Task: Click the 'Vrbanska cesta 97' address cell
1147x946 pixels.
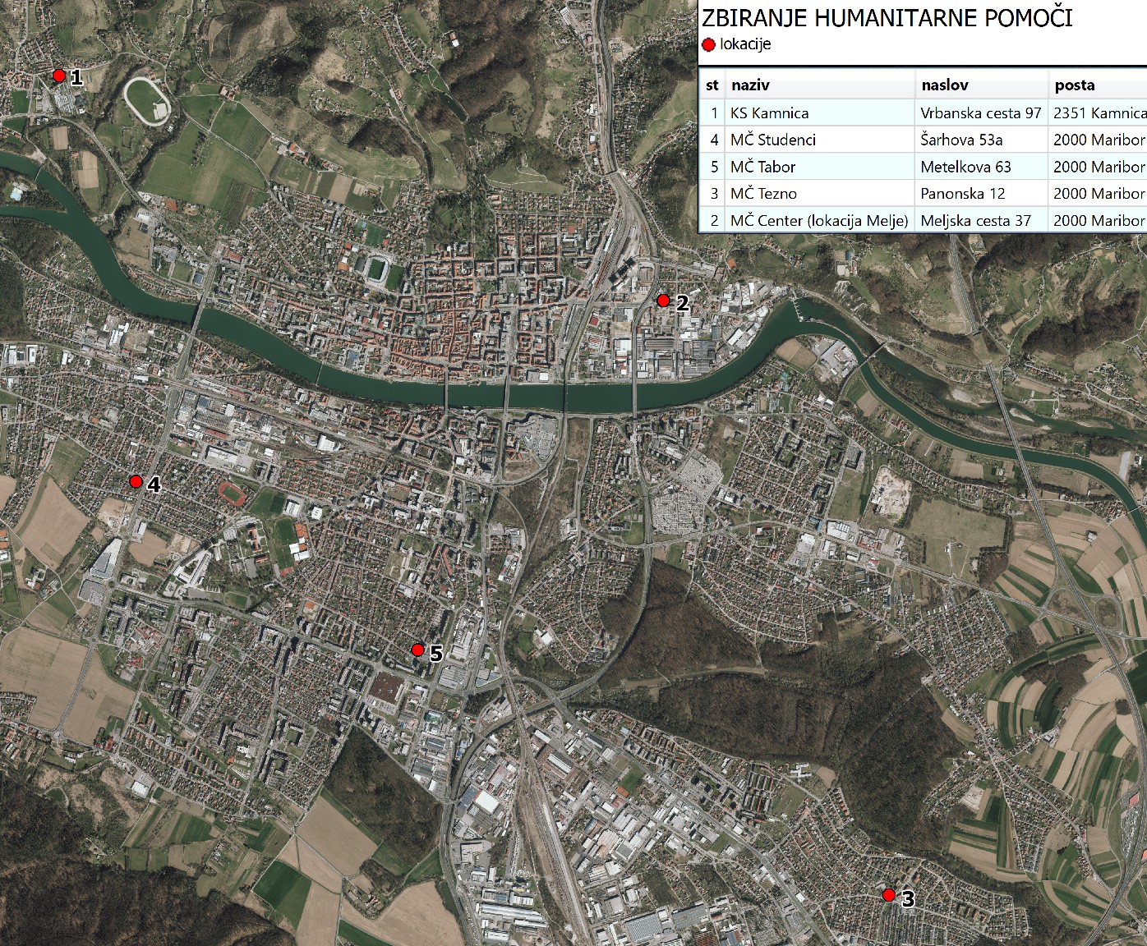Action: (x=982, y=113)
